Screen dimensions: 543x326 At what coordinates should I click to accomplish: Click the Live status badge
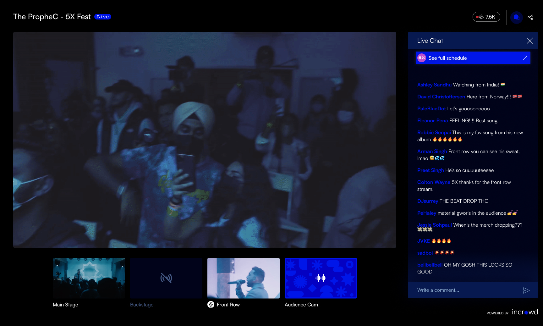[x=103, y=17]
